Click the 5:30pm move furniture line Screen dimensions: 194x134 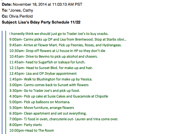click(42, 108)
